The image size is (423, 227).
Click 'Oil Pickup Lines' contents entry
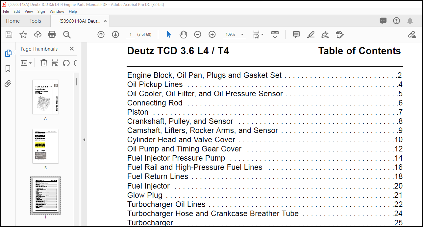pos(155,84)
